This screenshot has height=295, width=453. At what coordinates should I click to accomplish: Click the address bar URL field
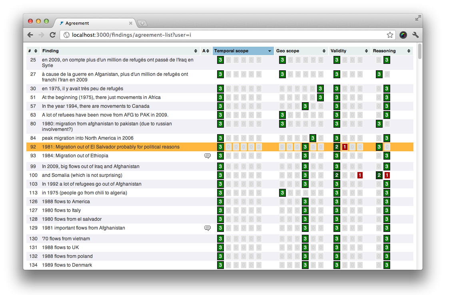click(x=227, y=35)
